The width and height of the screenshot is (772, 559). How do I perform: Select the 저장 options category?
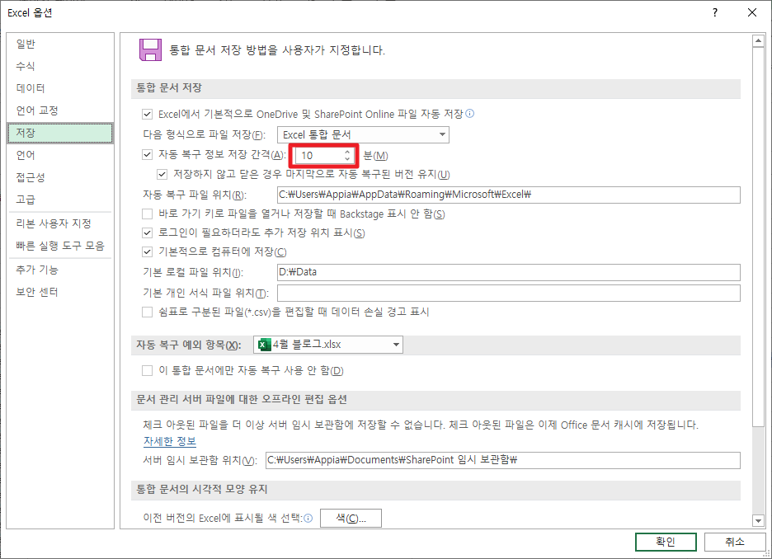60,133
